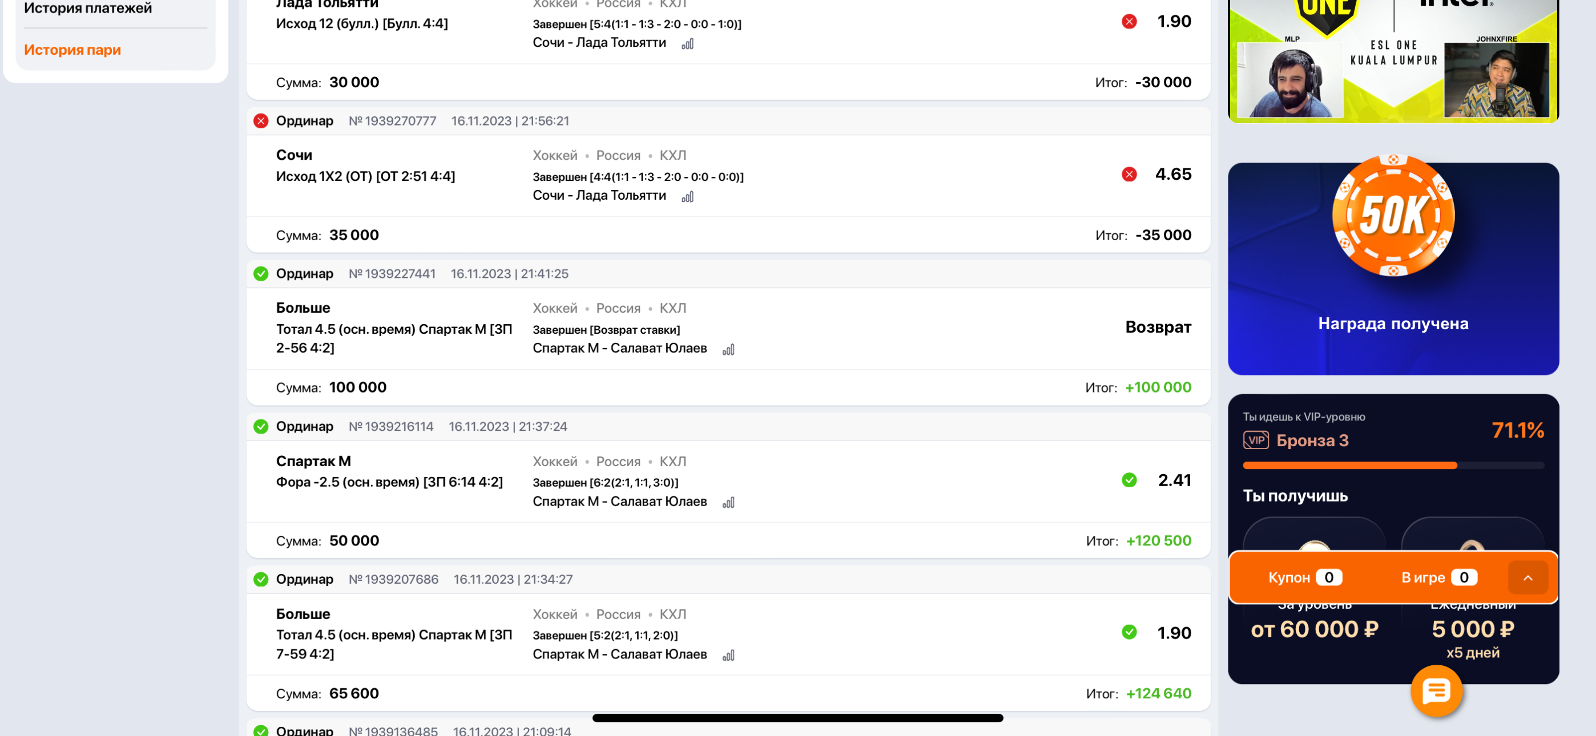Open Сочи - Лада Тольятти match link

(599, 196)
